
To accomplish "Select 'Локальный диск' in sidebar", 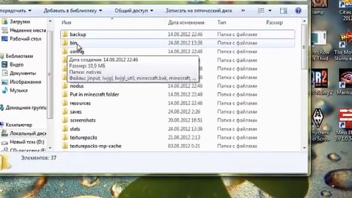I will tap(28, 133).
